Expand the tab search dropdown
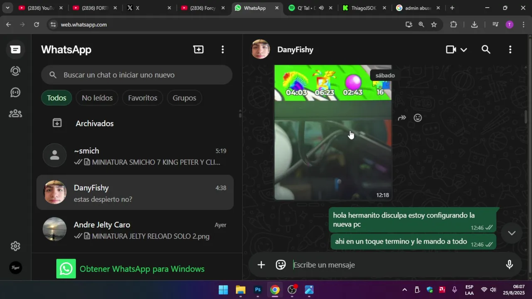 coord(7,8)
